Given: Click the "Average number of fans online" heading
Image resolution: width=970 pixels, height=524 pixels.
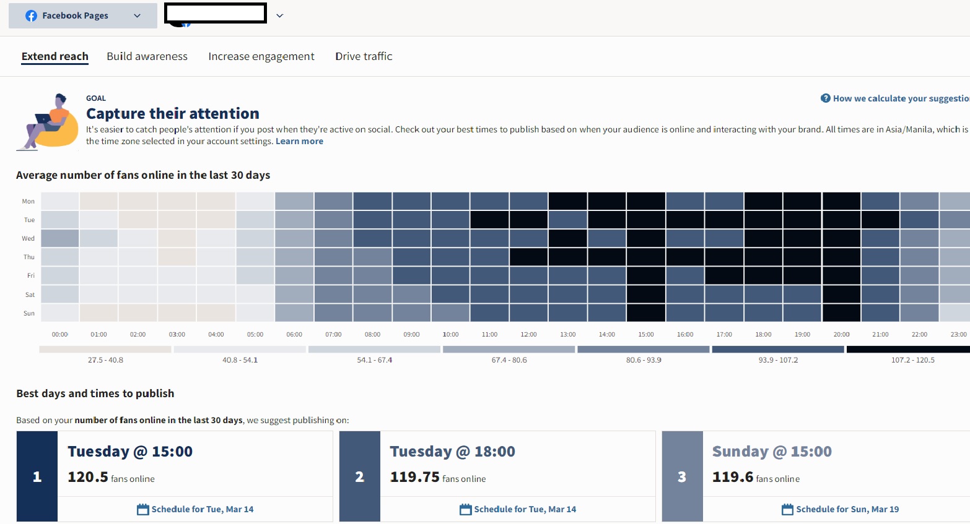Looking at the screenshot, I should (x=143, y=175).
